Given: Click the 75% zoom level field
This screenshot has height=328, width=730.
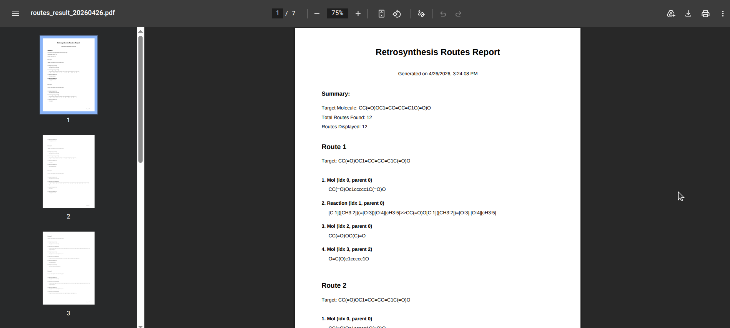Looking at the screenshot, I should pos(338,13).
